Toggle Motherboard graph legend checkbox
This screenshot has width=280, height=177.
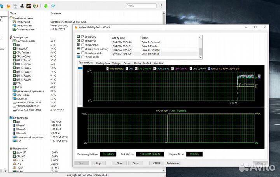tap(107, 68)
